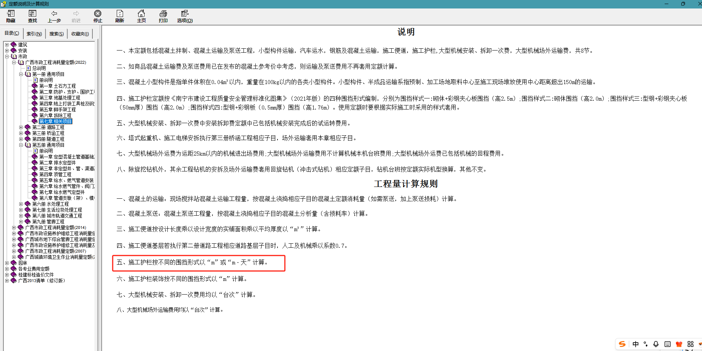This screenshot has width=702, height=351.
Task: Open the 查找 find tool
Action: (33, 17)
